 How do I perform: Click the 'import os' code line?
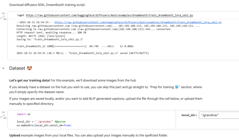(24, 114)
